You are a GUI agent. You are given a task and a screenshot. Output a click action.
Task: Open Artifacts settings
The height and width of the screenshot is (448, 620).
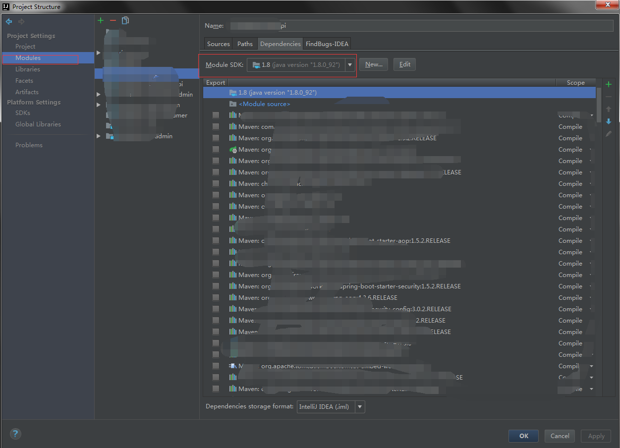[27, 92]
